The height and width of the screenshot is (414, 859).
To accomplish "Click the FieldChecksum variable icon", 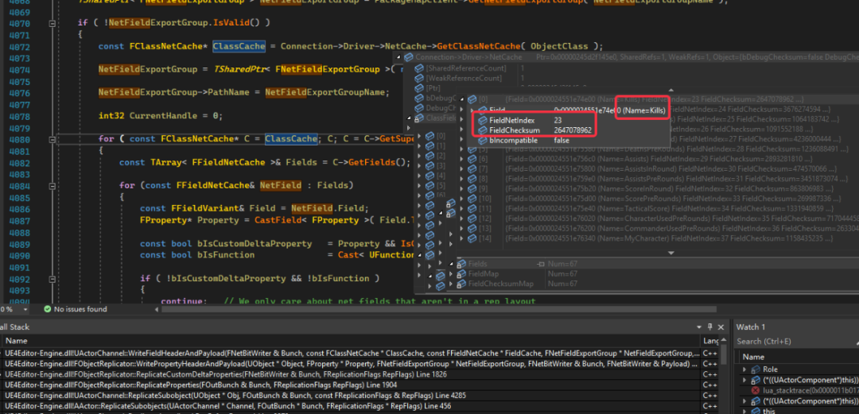I will click(483, 130).
